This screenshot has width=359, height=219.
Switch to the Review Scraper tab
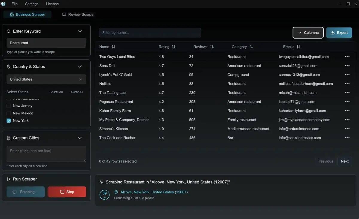click(x=78, y=14)
